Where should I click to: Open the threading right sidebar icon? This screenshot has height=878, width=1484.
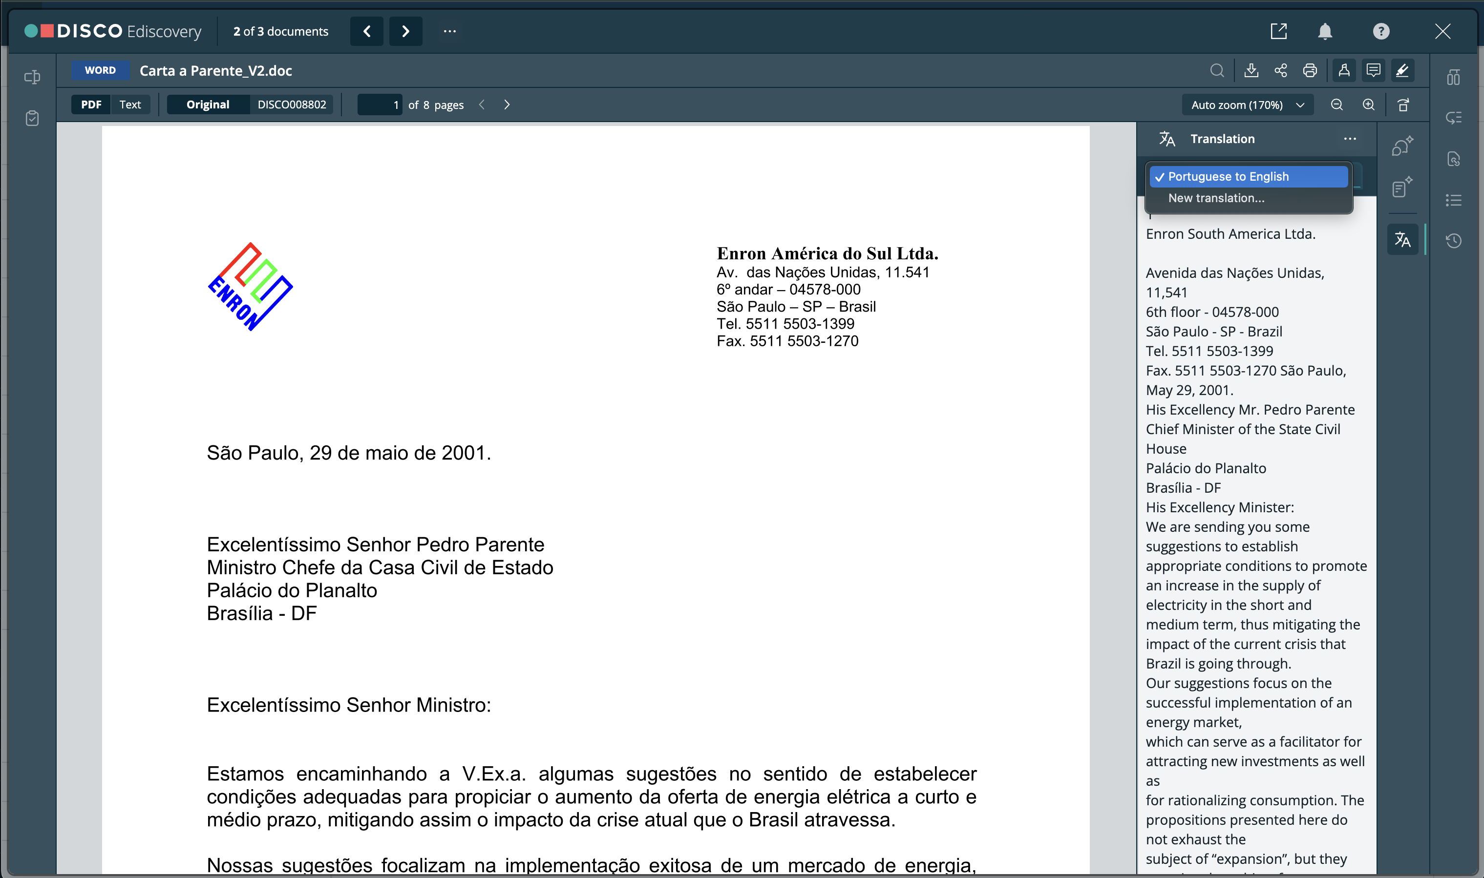point(1454,118)
